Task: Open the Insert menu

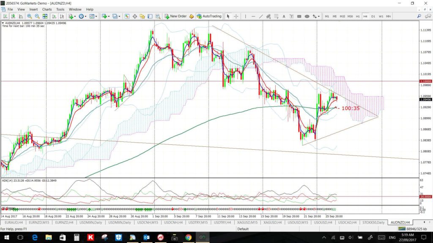Action: point(33,9)
